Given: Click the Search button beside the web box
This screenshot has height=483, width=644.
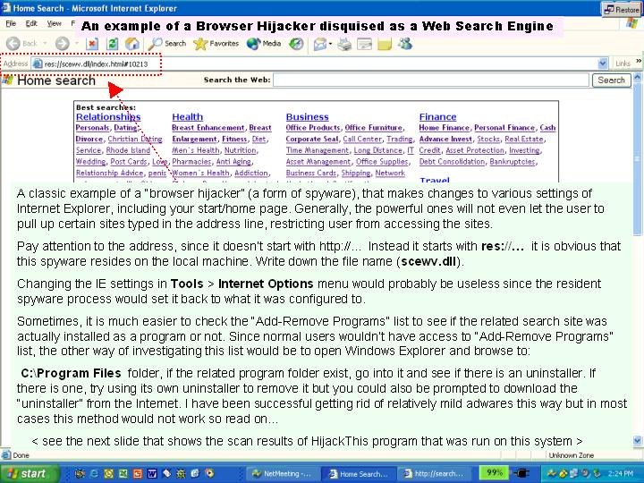Looking at the screenshot, I should click(x=611, y=80).
